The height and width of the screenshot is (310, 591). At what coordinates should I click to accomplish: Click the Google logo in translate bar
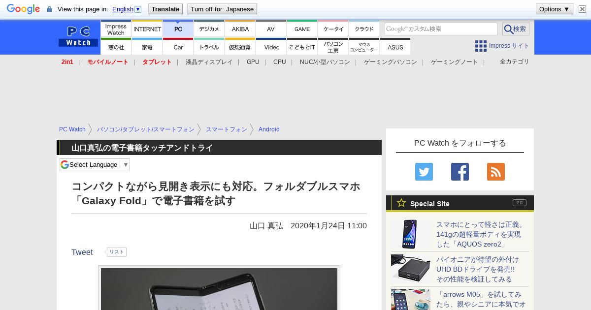[x=23, y=9]
